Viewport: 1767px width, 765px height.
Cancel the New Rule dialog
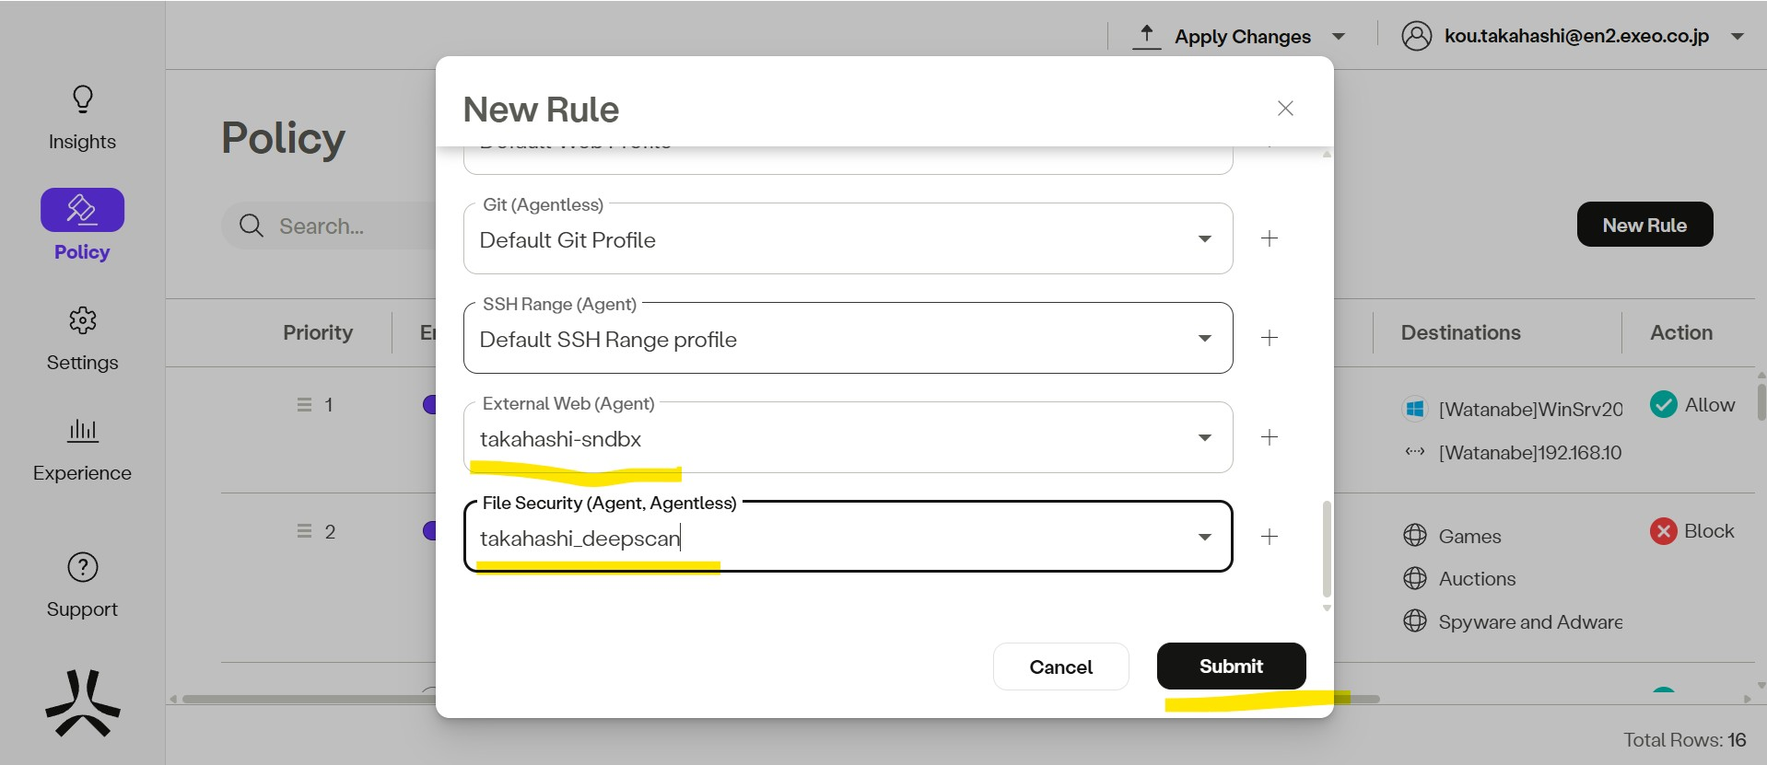[x=1060, y=666]
